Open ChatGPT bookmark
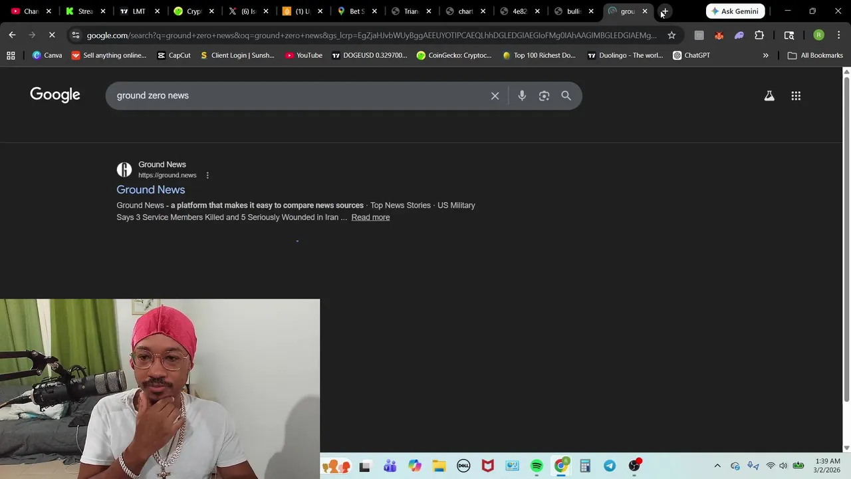Image resolution: width=851 pixels, height=479 pixels. pos(691,55)
